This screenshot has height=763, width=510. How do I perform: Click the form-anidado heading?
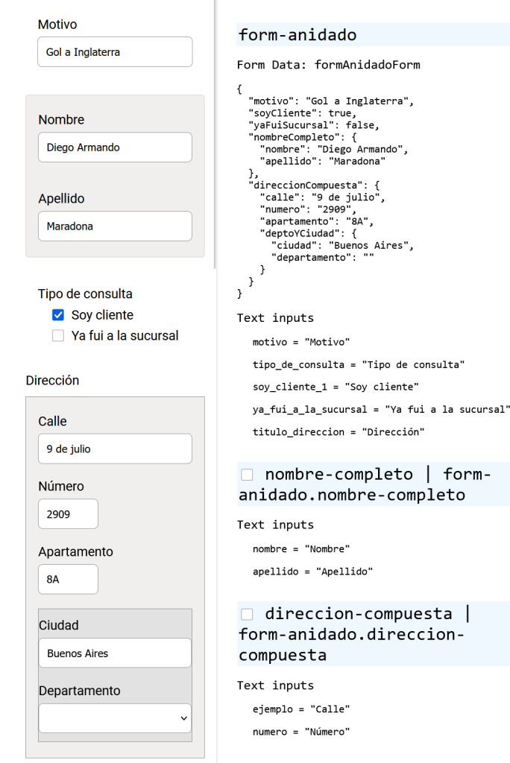[297, 35]
